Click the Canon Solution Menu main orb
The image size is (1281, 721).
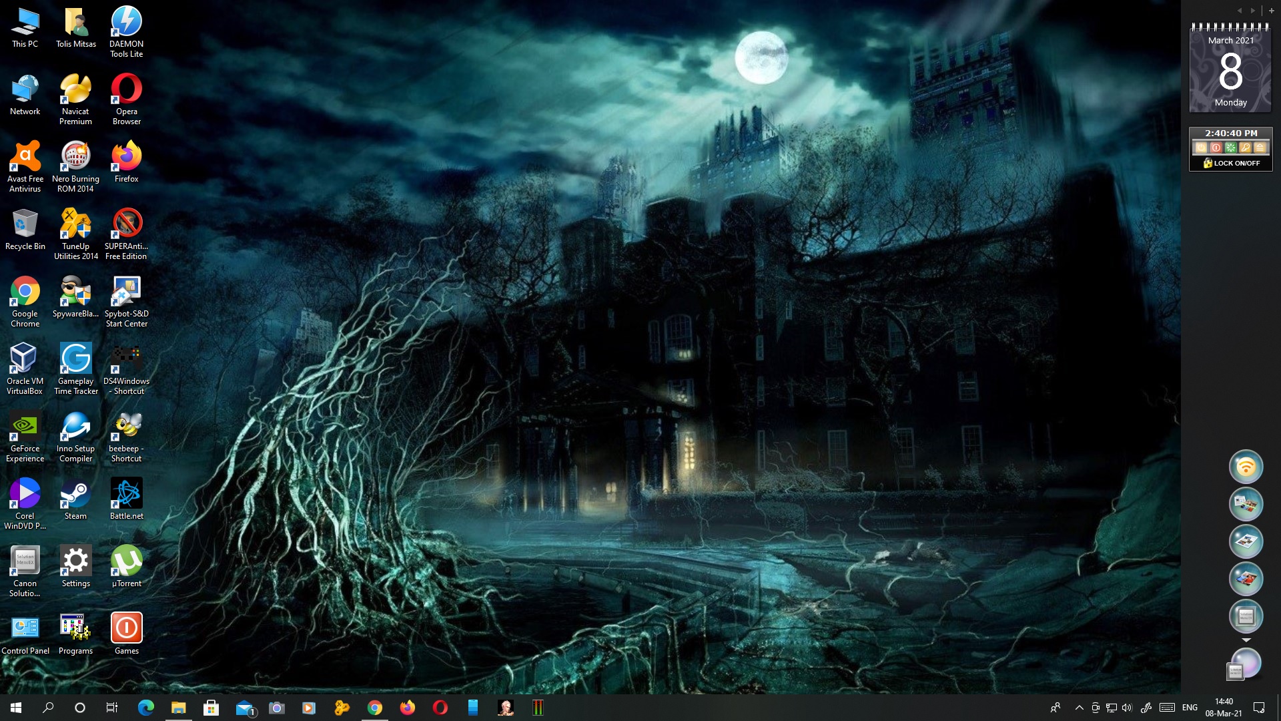coord(1244,664)
